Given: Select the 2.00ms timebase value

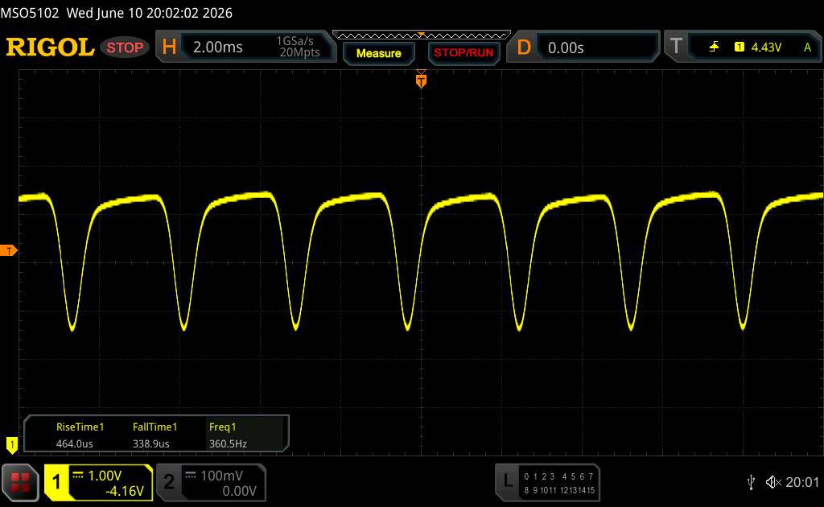Looking at the screenshot, I should [x=217, y=47].
